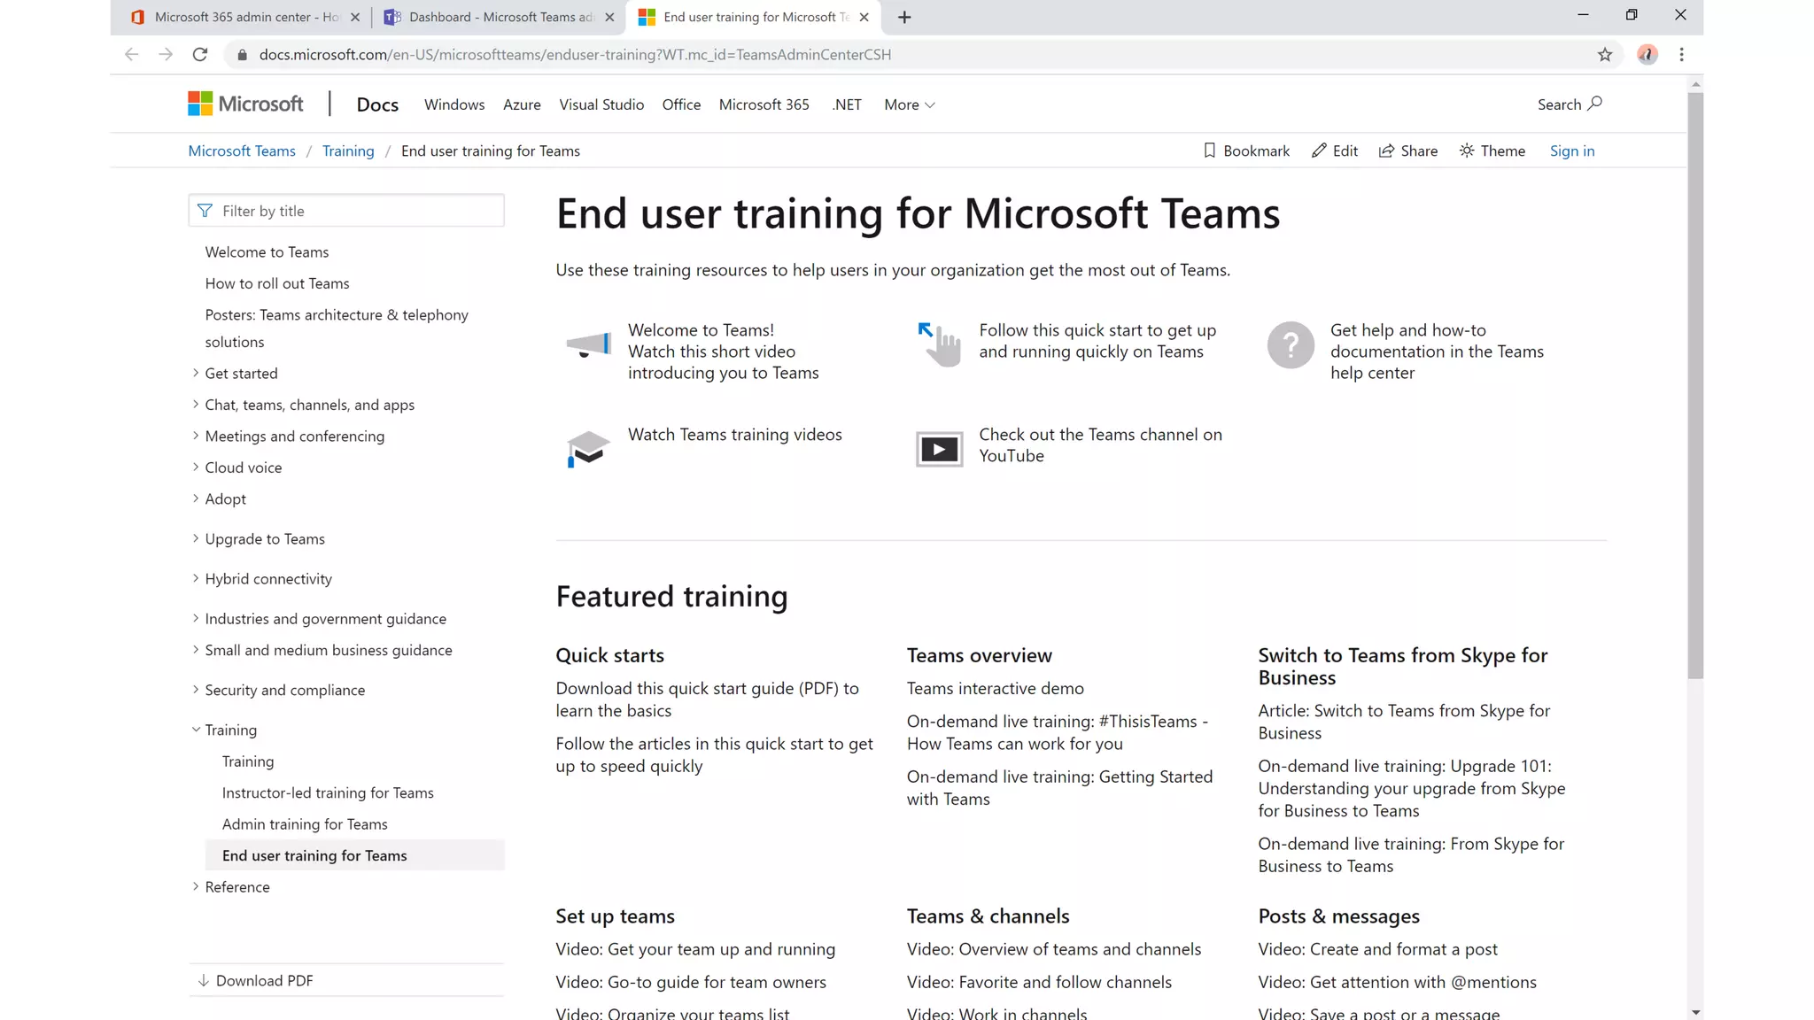Open the Teams interactive demo link
Image resolution: width=1814 pixels, height=1020 pixels.
coord(995,688)
